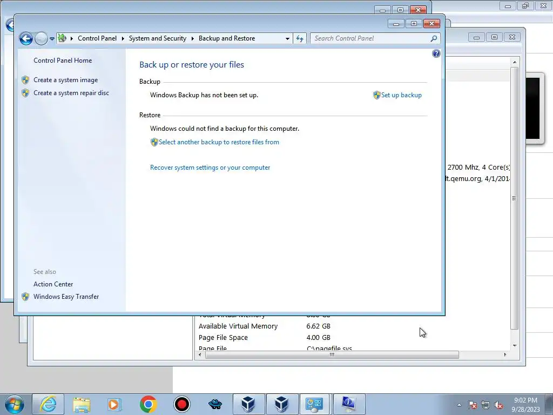
Task: Click horizontal scrollbar thumb in System Information window
Action: click(332, 354)
